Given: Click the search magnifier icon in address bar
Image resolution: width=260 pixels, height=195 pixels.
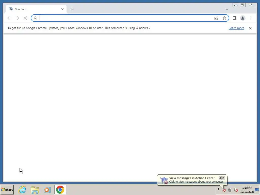Looking at the screenshot, I should coord(35,18).
